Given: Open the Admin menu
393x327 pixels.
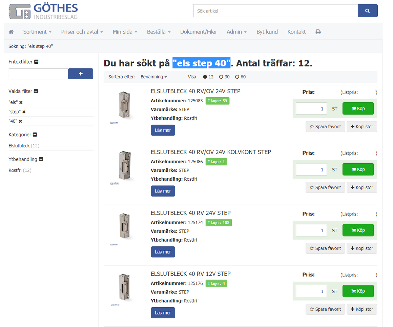Looking at the screenshot, I should pyautogui.click(x=236, y=32).
